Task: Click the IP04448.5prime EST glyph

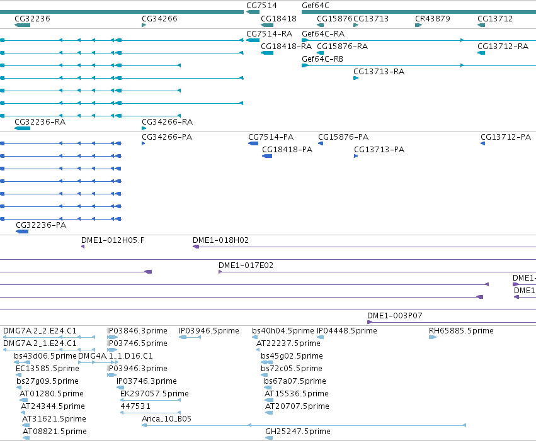Action: tap(321, 337)
